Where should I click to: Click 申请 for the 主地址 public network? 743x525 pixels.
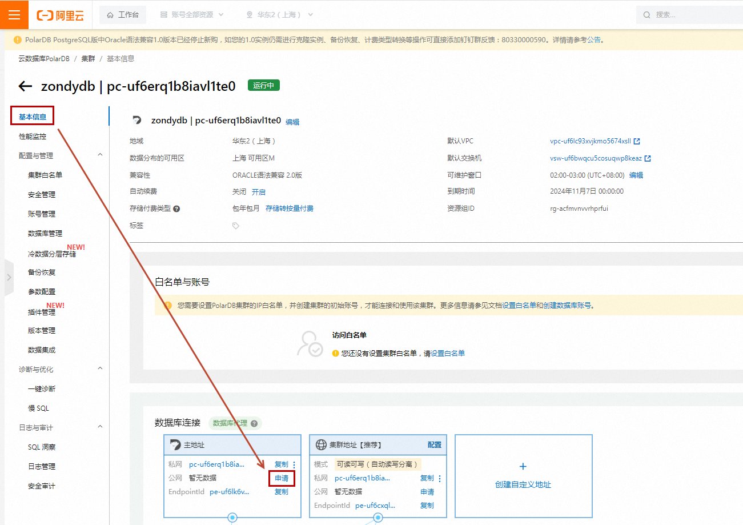point(282,478)
